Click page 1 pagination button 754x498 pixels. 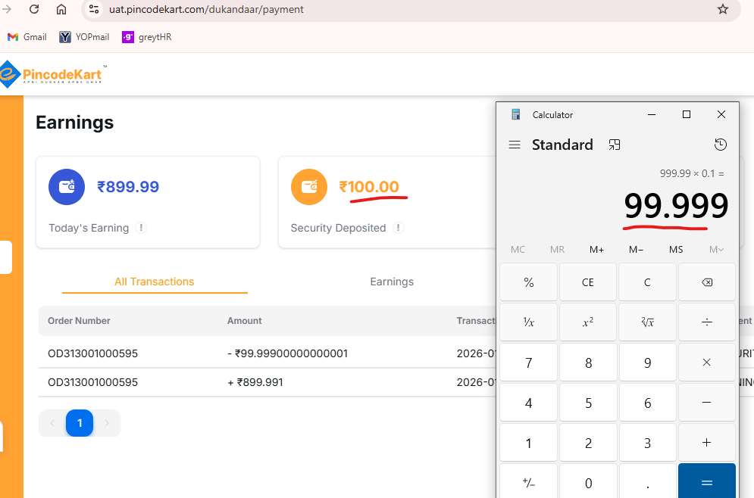(x=80, y=423)
